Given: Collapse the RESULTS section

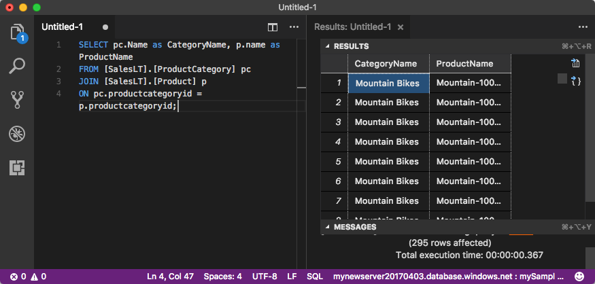Looking at the screenshot, I should pos(327,46).
